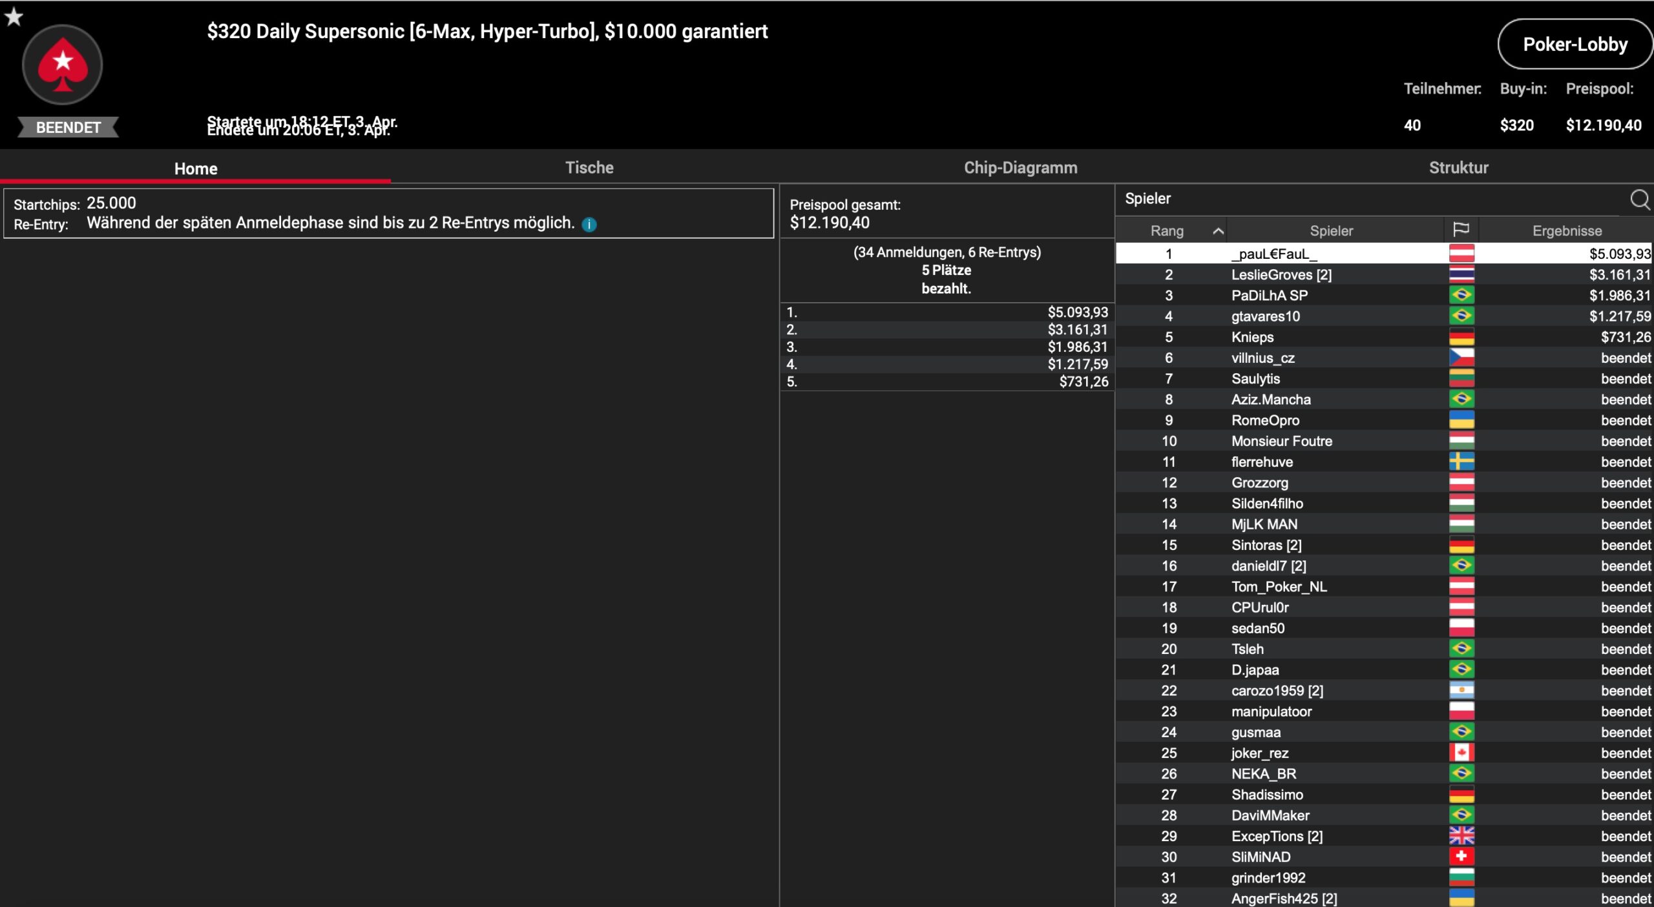The image size is (1654, 907).
Task: Click the Re-Entry info icon
Action: (589, 224)
